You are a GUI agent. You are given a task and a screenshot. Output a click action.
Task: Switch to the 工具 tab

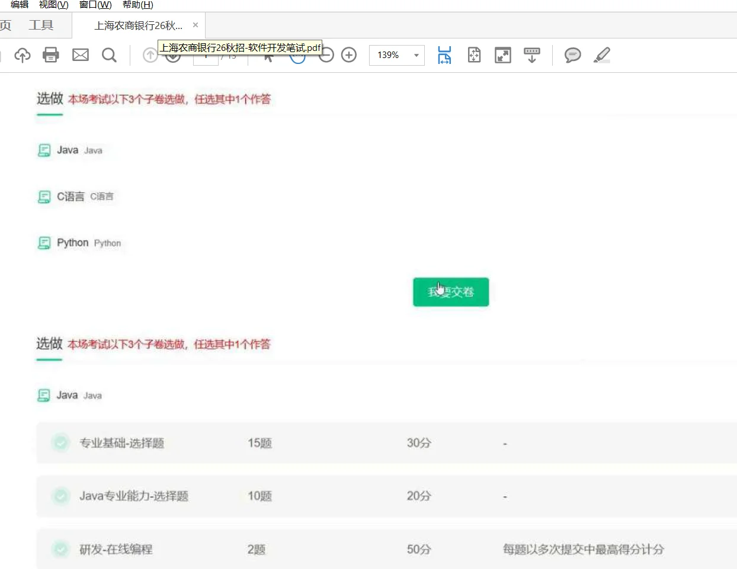coord(40,25)
